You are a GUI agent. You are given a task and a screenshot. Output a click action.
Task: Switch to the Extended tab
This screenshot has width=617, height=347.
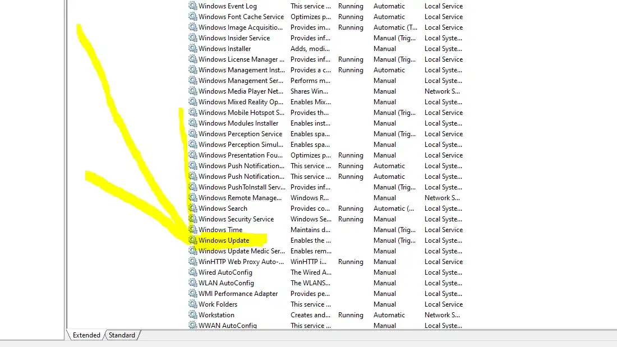pos(86,335)
